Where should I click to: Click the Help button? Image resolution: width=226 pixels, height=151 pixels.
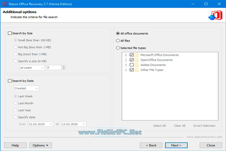(x=15, y=145)
